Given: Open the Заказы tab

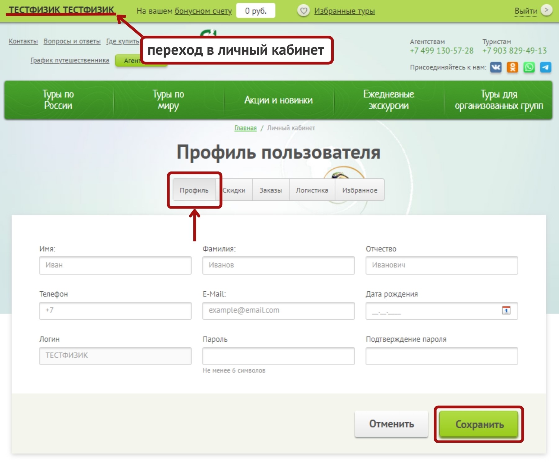Looking at the screenshot, I should click(271, 190).
